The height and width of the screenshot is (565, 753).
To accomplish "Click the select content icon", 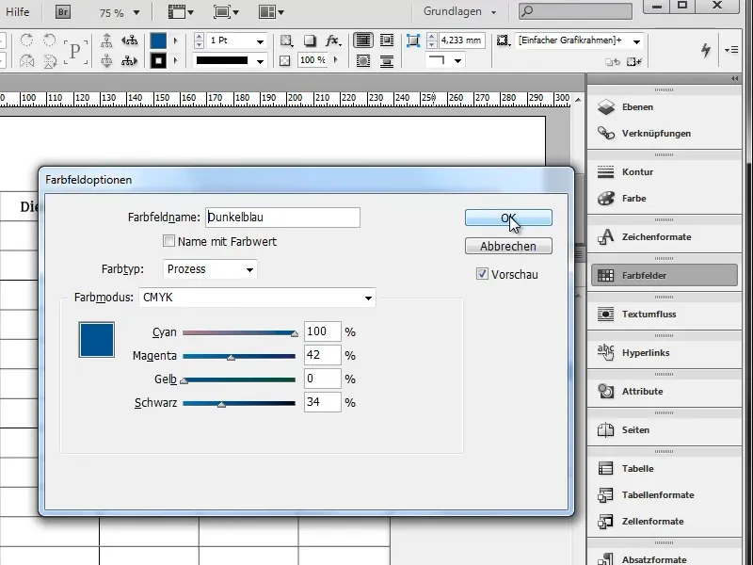I will (106, 61).
